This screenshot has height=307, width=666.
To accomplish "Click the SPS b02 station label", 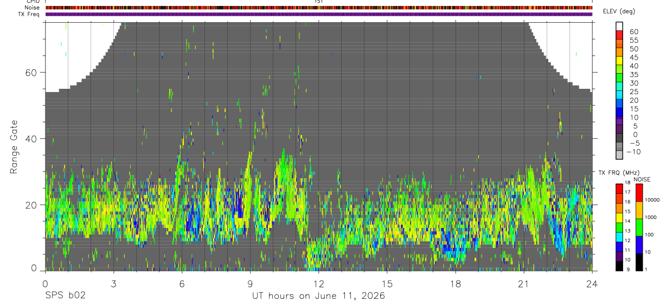I will [x=65, y=296].
